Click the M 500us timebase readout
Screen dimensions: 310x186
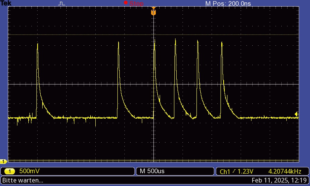(152, 171)
